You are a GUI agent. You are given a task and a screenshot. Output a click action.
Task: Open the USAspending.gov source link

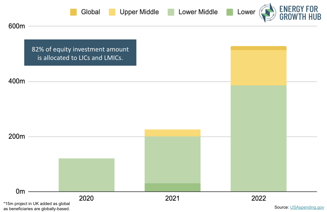click(x=307, y=207)
